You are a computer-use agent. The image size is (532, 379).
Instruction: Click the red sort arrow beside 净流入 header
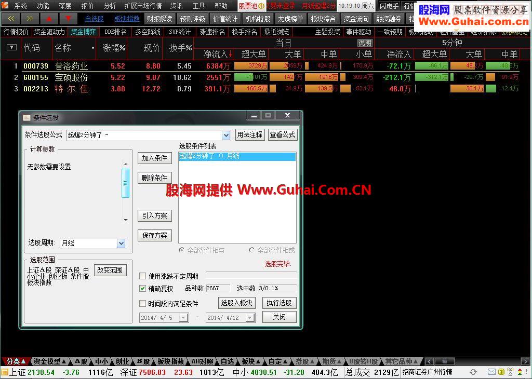pyautogui.click(x=230, y=54)
